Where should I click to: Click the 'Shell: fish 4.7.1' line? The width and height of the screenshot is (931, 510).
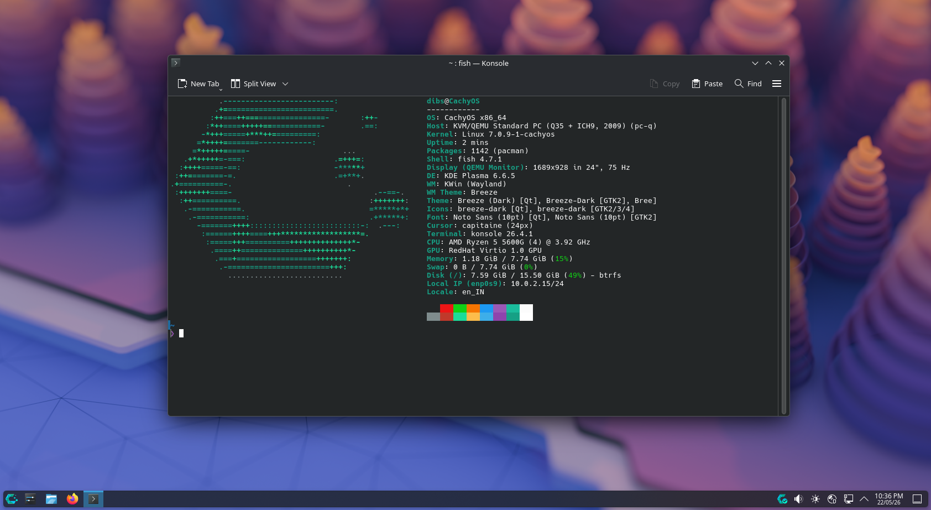point(464,159)
